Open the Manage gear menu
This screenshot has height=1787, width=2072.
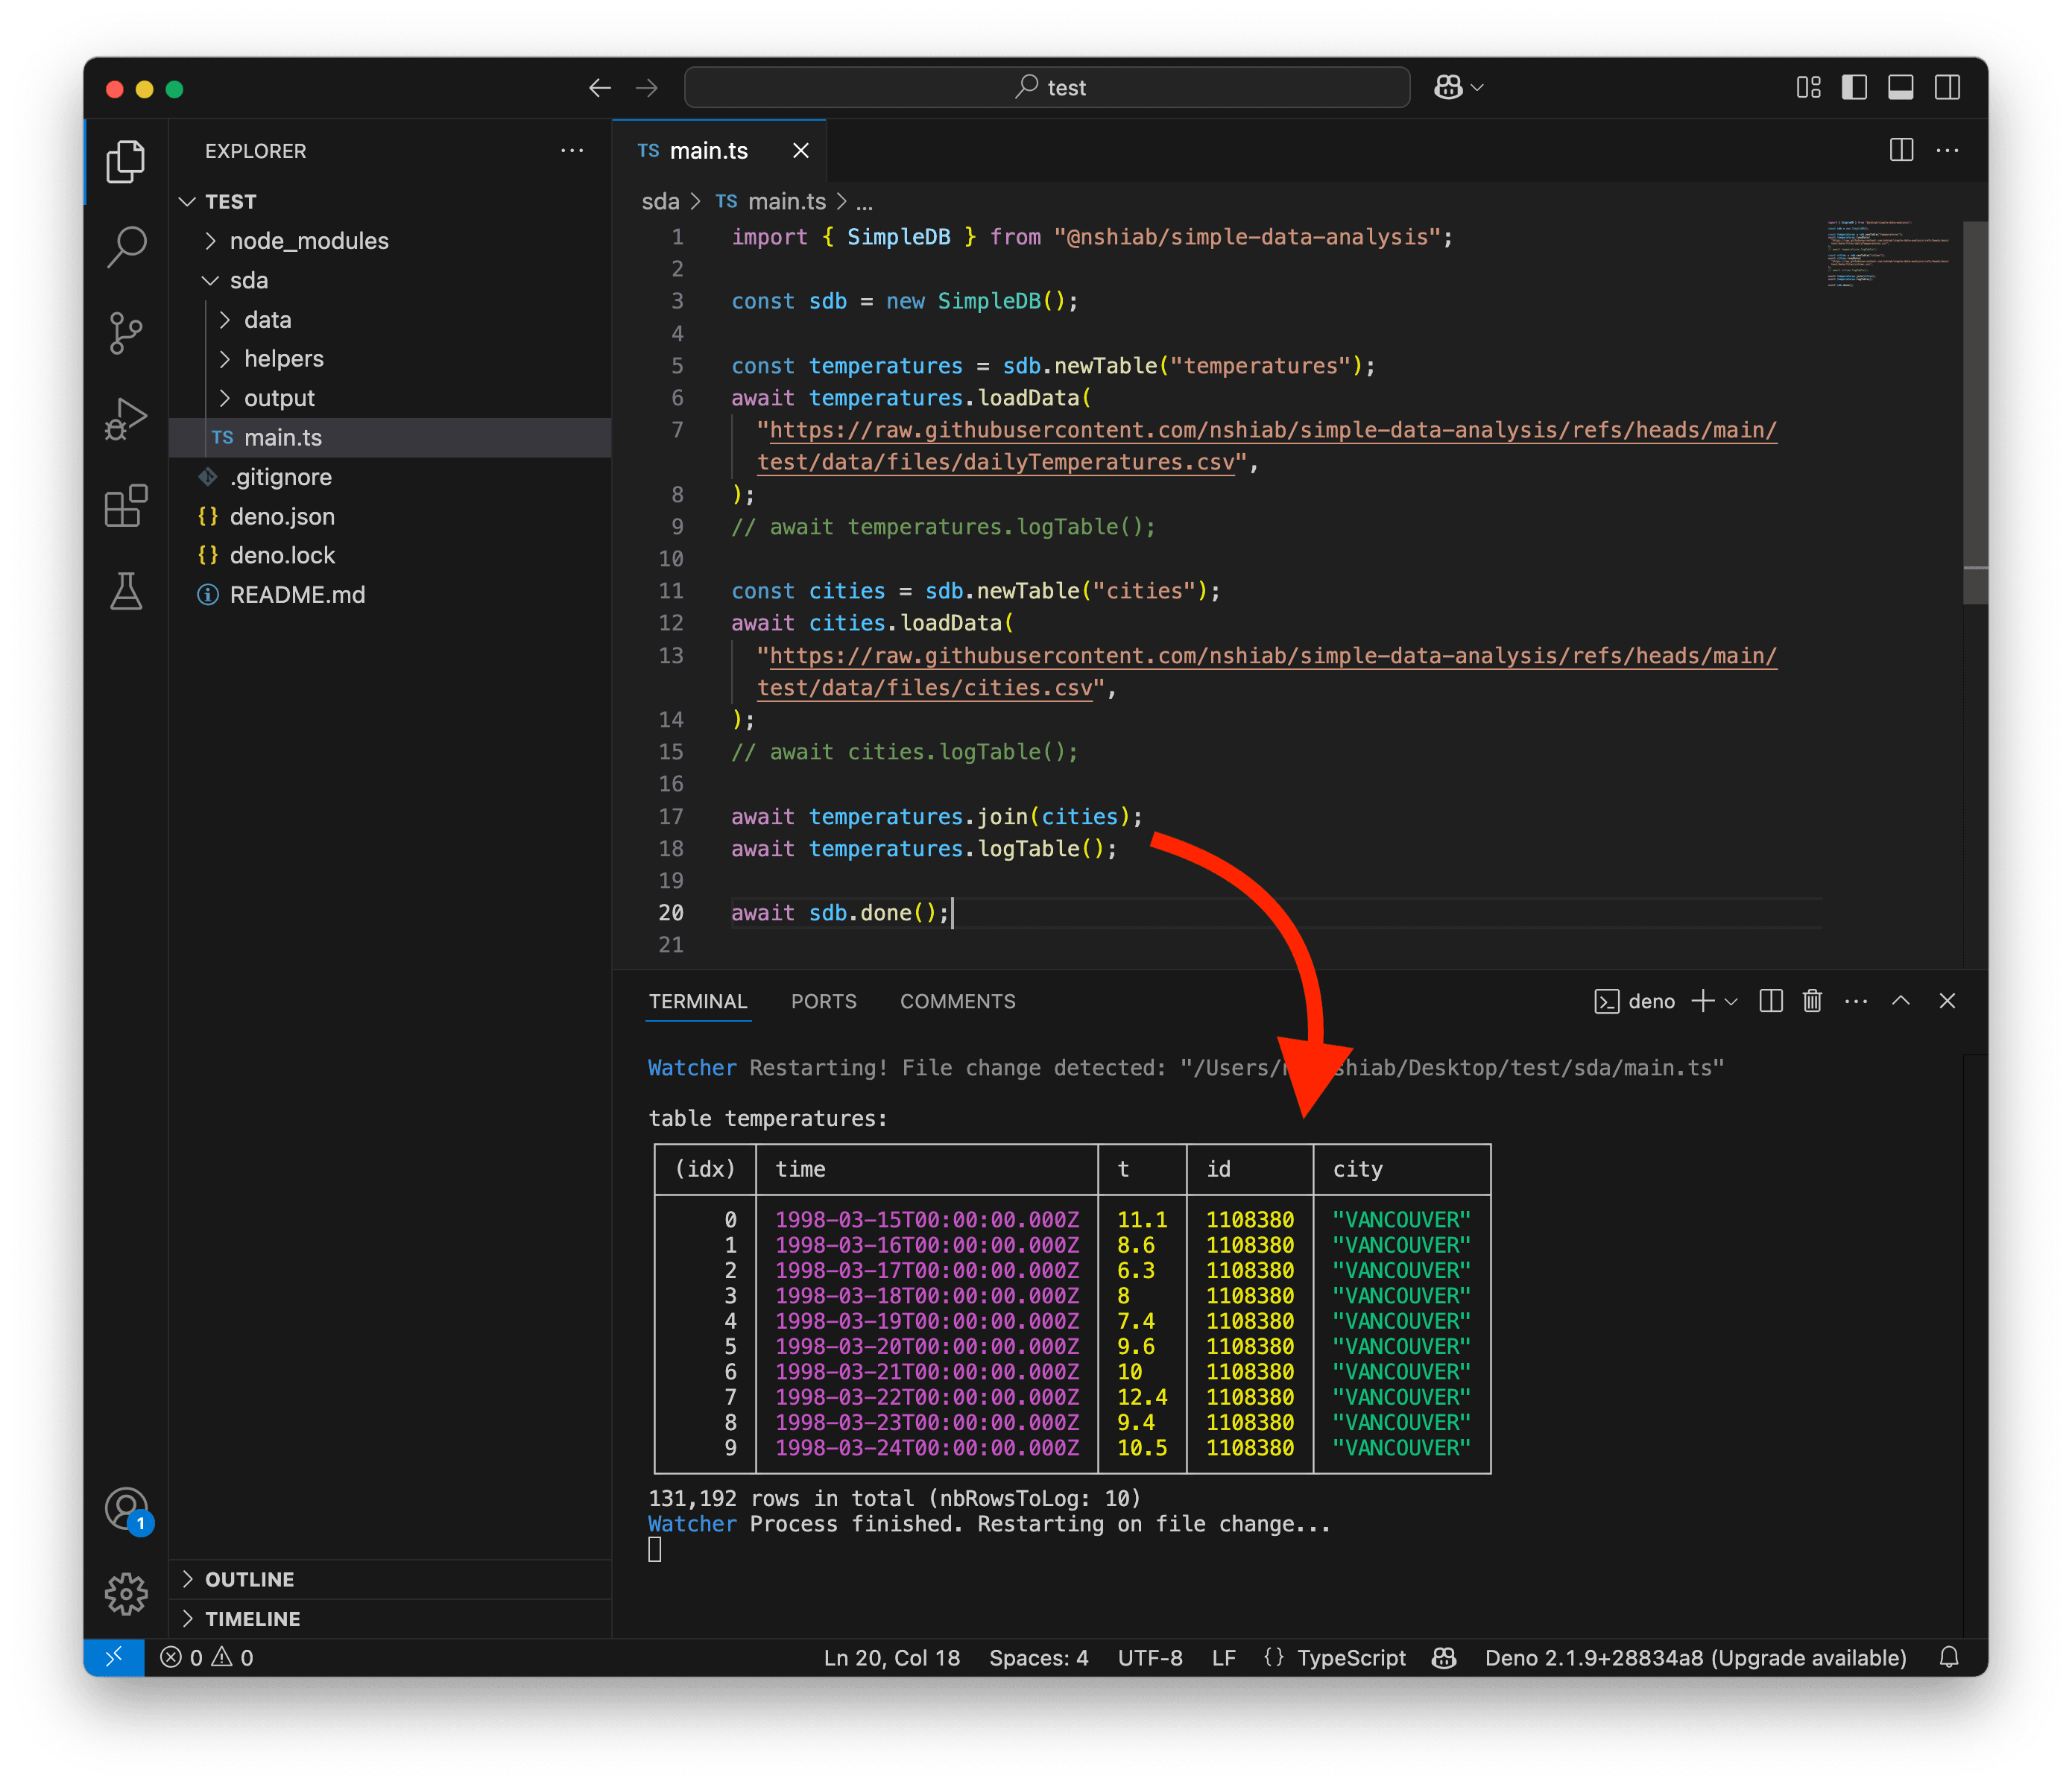click(x=126, y=1594)
